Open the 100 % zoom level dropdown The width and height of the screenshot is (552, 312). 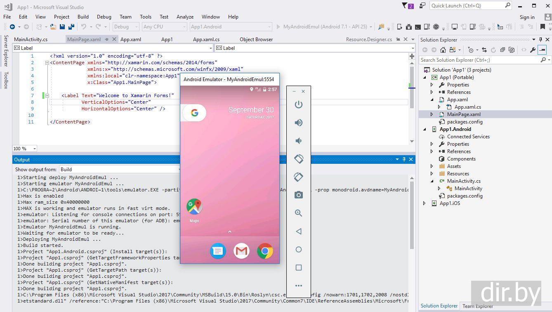(34, 149)
